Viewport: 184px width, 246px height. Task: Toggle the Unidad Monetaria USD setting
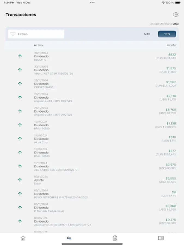click(x=164, y=24)
